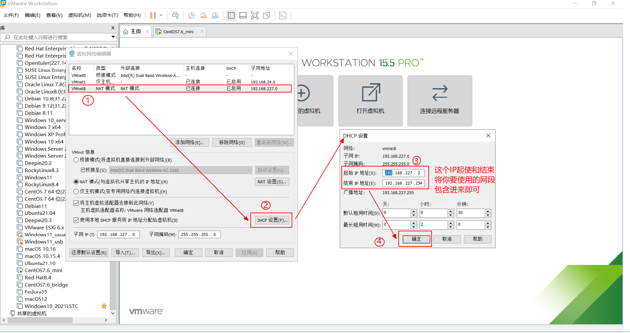The width and height of the screenshot is (630, 333).
Task: Close the CentOS7.6_mini tab with its X
Action: [x=202, y=32]
